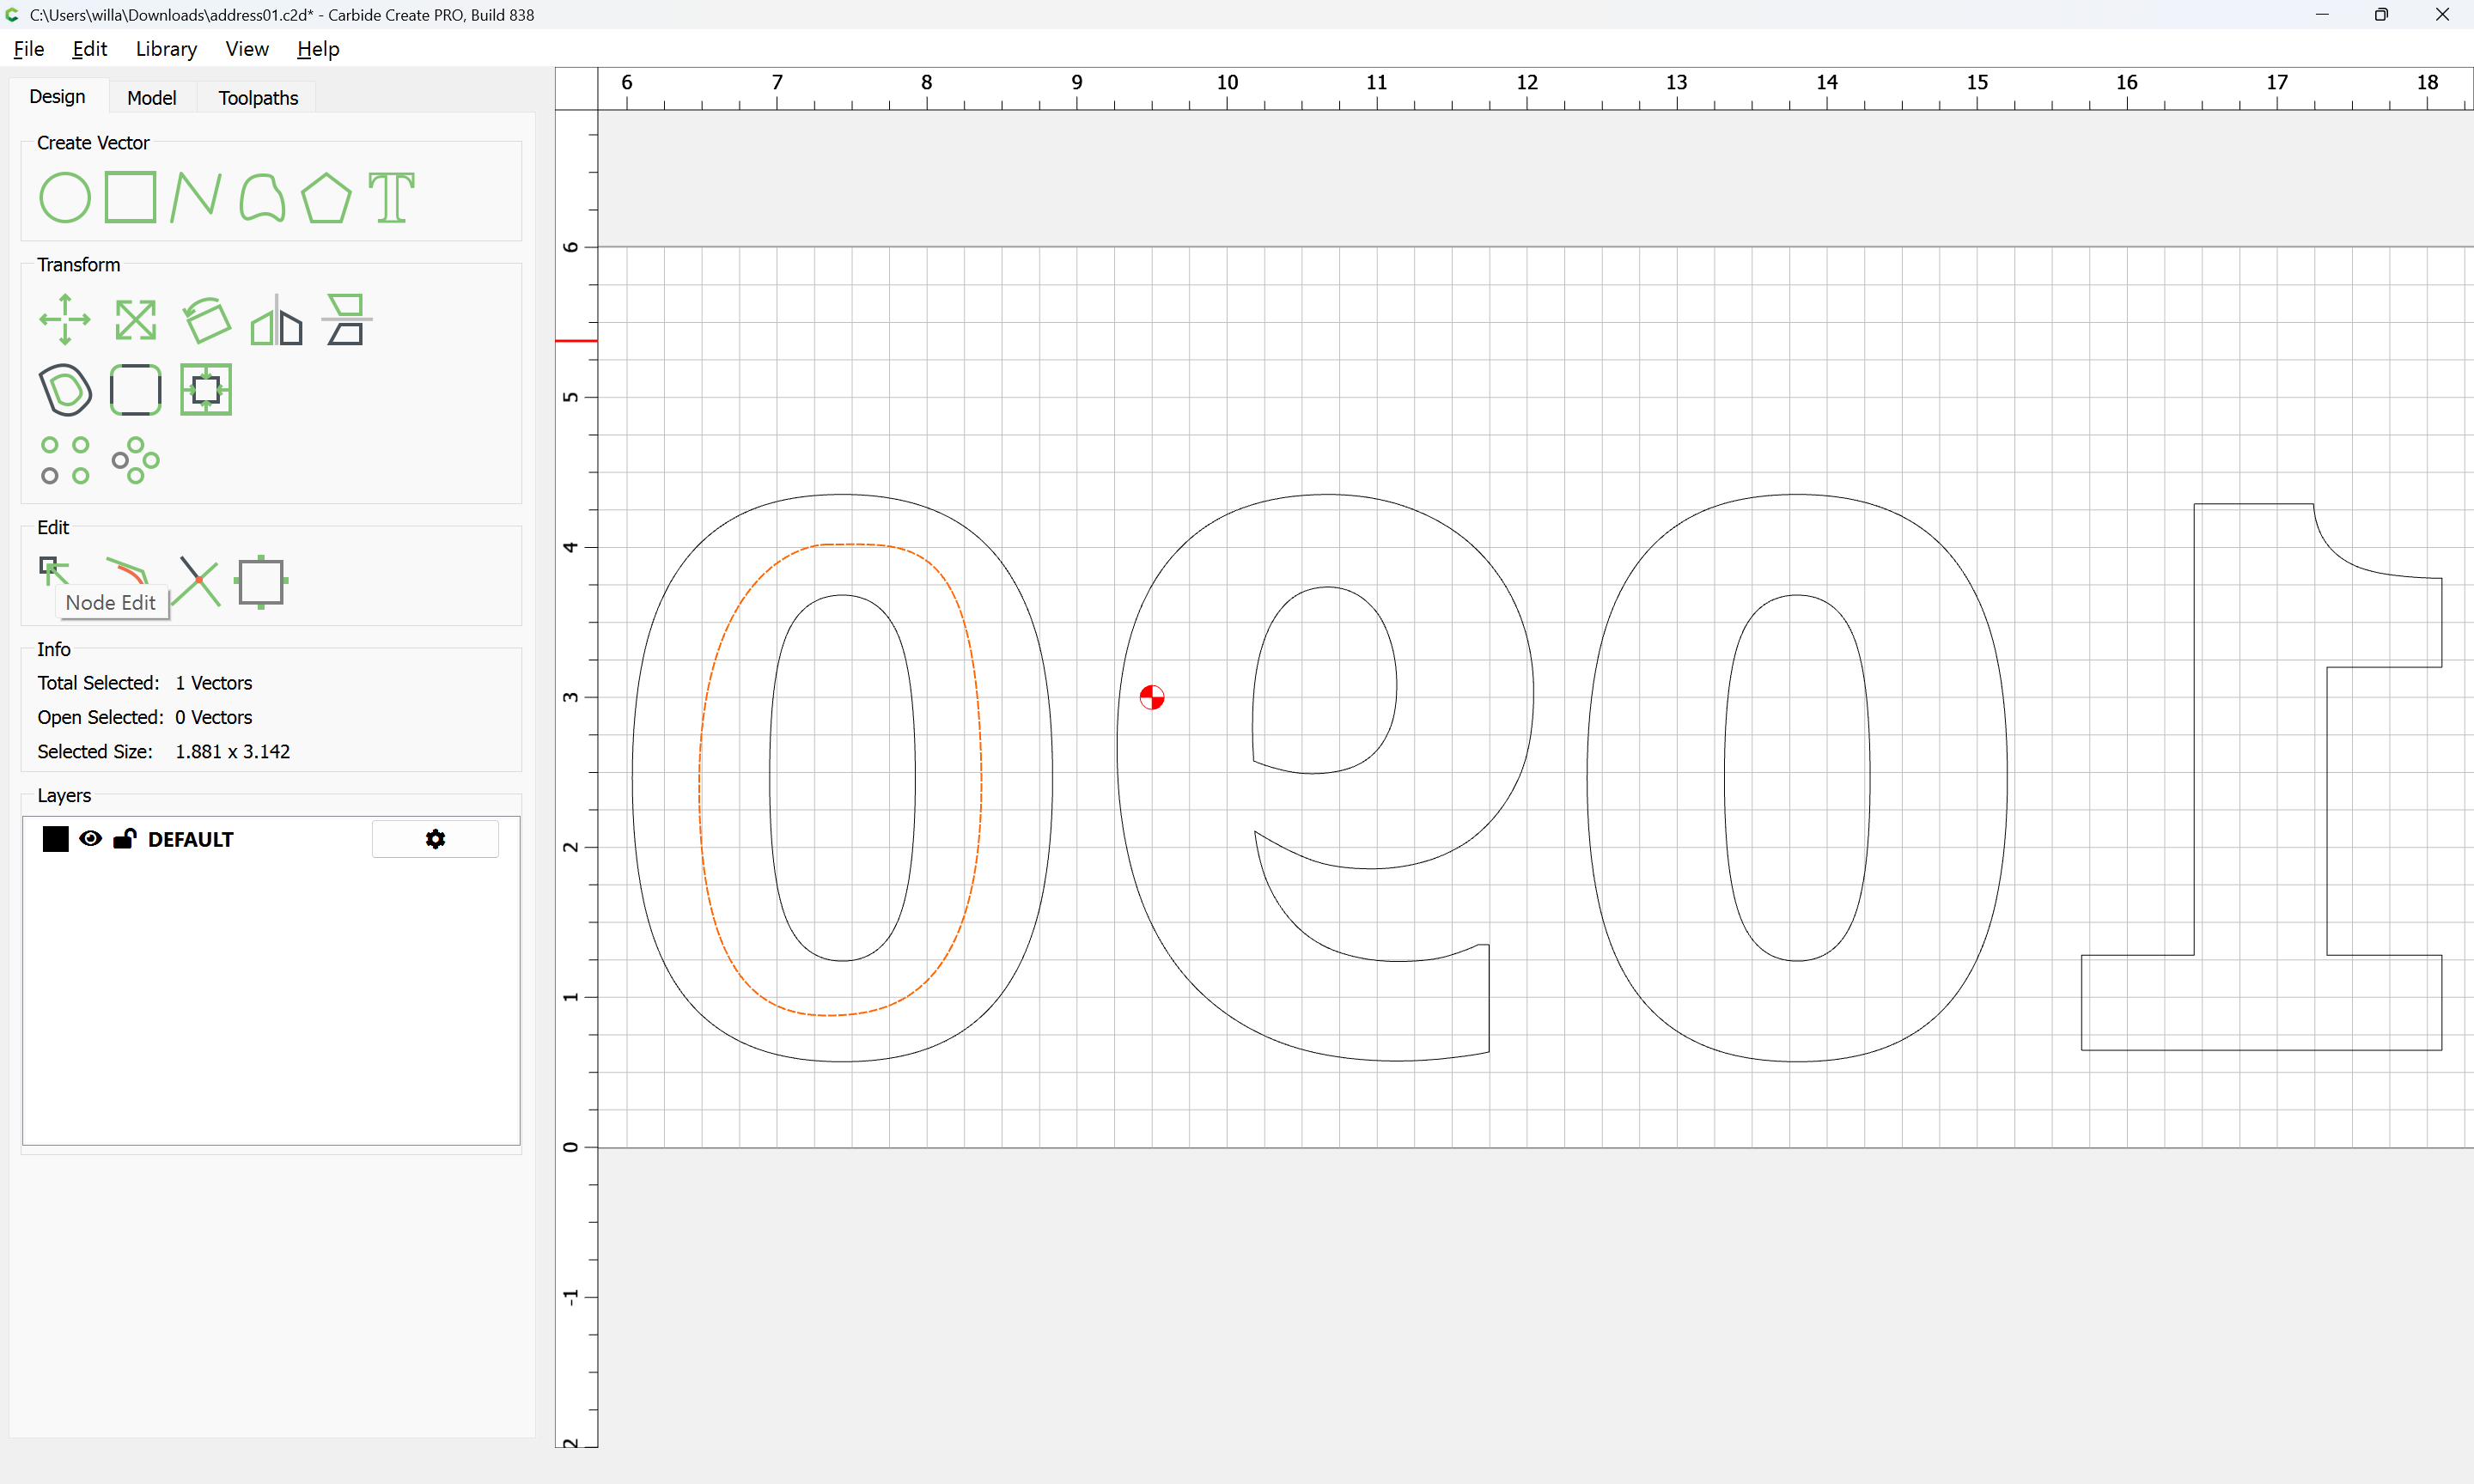Switch to the Toolpaths tab

[258, 98]
